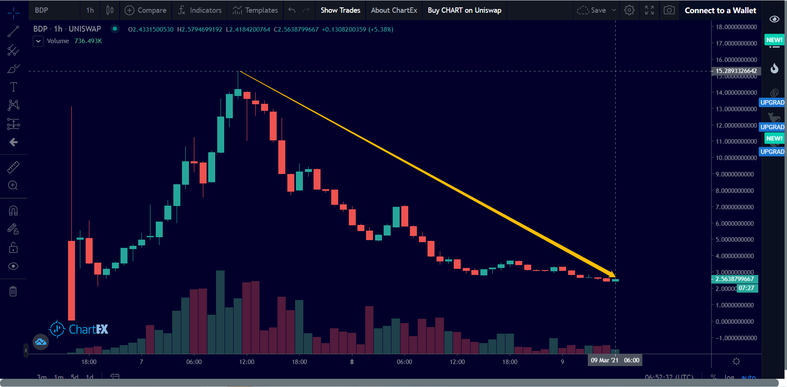Click the Volume 736.493K value
Screen dimensions: 787x387
(88, 41)
